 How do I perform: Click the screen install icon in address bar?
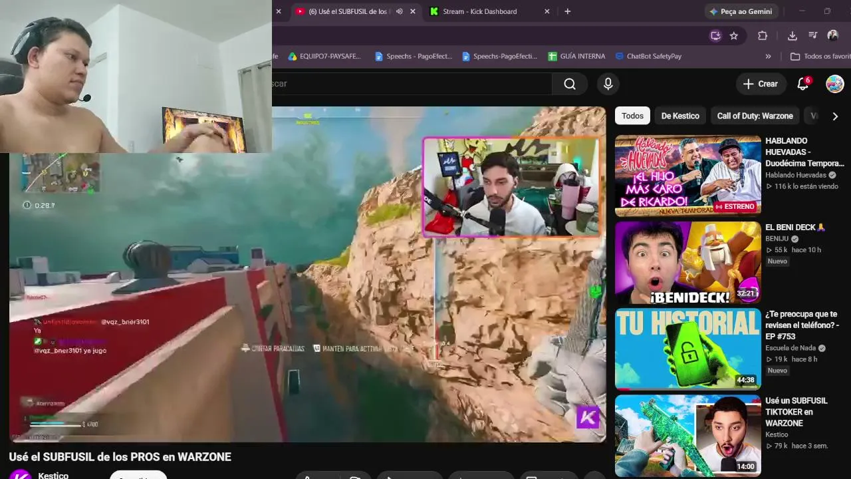click(x=715, y=36)
